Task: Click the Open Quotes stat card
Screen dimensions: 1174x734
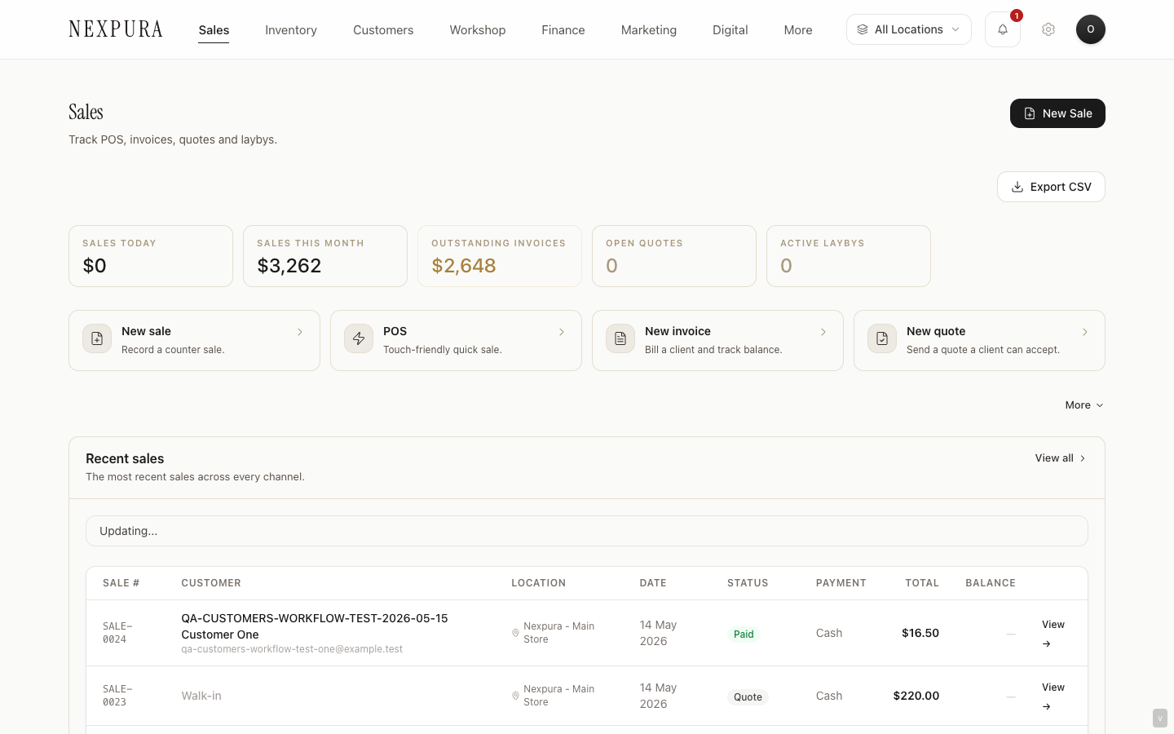Action: [x=674, y=256]
